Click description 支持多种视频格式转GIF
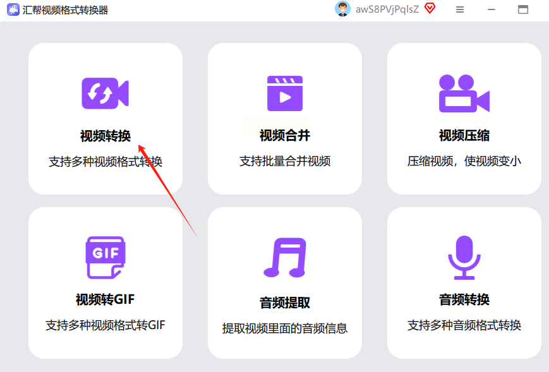Screen dimensions: 549x372 tap(106, 325)
